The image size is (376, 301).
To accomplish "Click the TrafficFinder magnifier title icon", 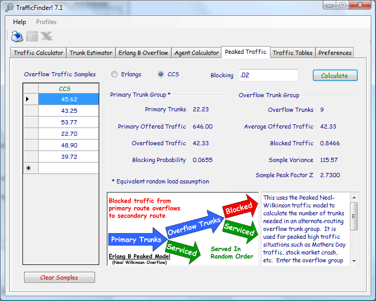I will click(9, 8).
